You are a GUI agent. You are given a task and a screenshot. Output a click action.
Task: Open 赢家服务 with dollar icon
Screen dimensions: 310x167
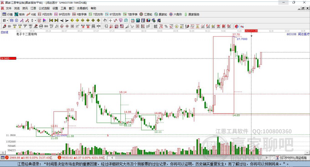(x=192, y=14)
